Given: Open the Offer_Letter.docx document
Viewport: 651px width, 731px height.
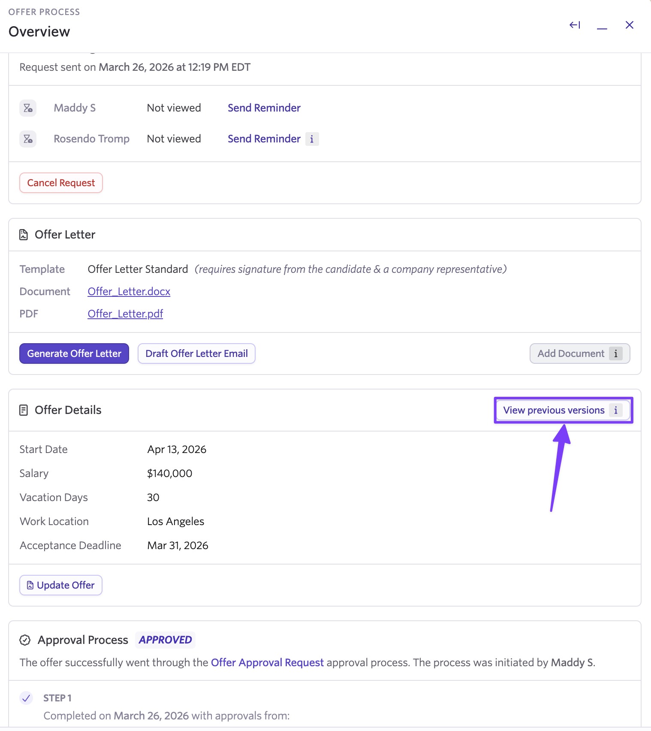Looking at the screenshot, I should point(129,292).
